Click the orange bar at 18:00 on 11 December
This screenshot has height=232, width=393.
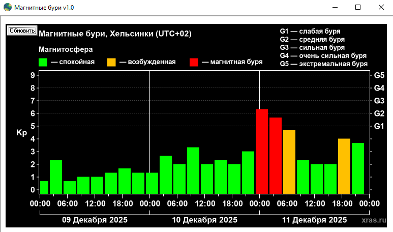tap(344, 166)
